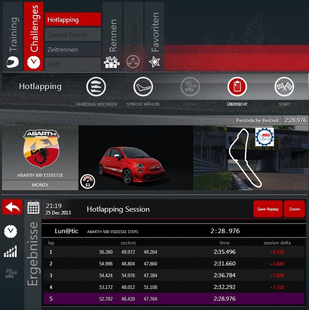Click the sectors column header
309x310 pixels.
pyautogui.click(x=129, y=242)
